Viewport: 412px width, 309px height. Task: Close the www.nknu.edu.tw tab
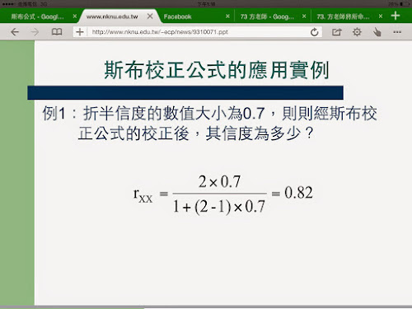[150, 16]
